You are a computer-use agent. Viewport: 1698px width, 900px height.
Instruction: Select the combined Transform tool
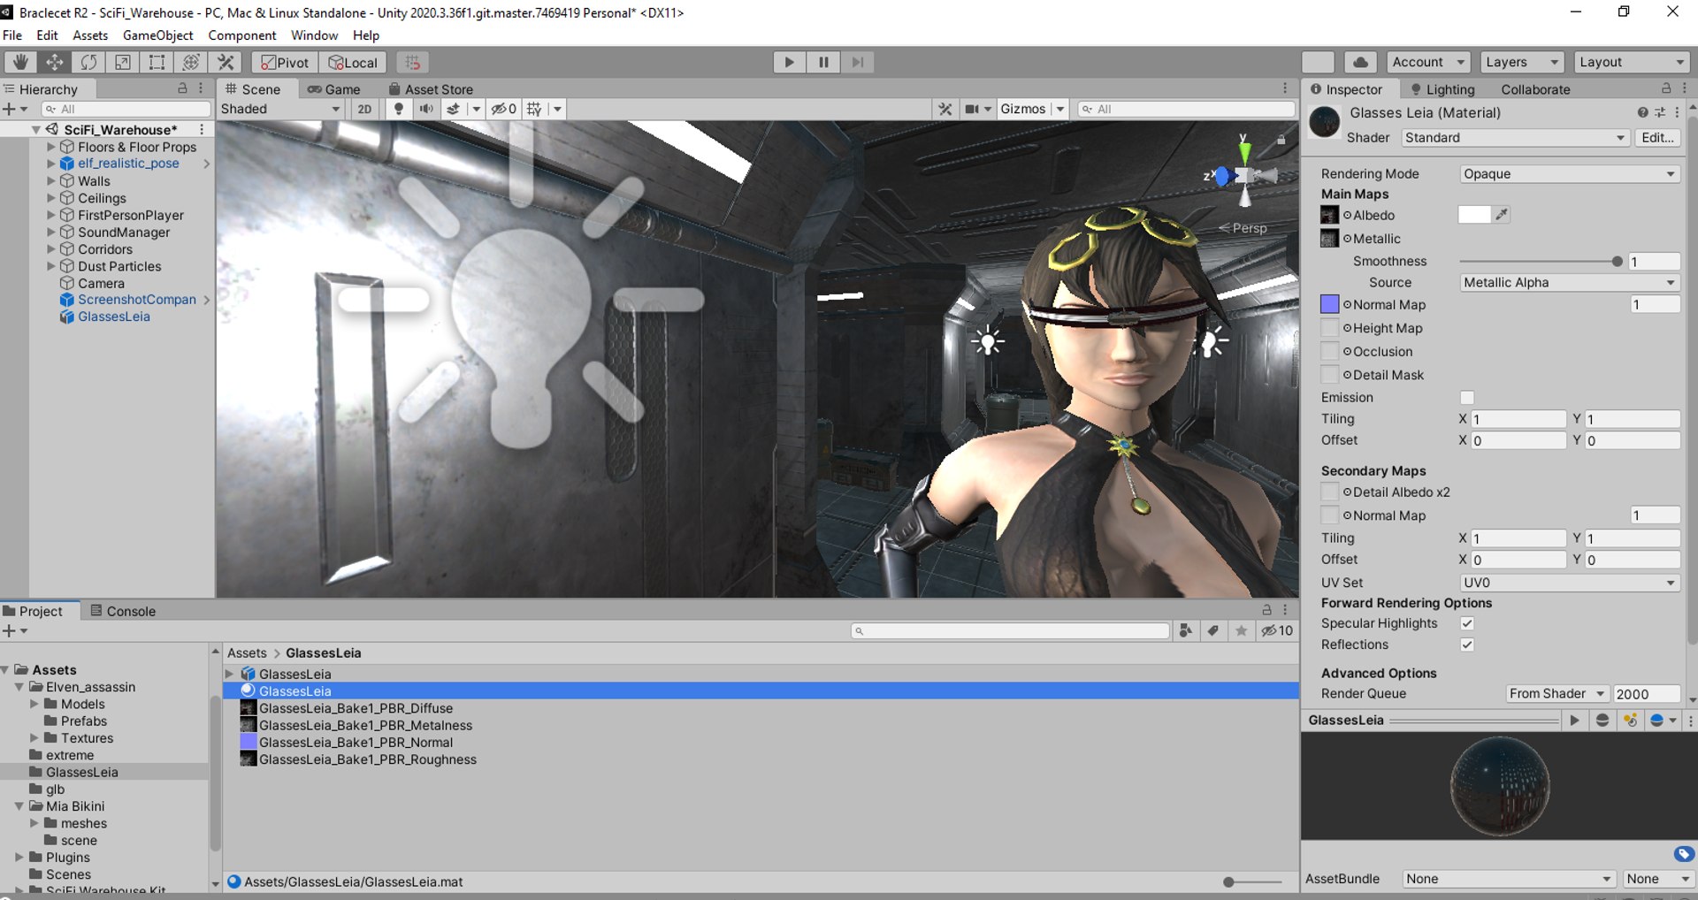click(191, 62)
